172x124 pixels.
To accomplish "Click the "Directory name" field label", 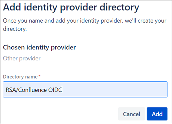I will click(21, 77).
